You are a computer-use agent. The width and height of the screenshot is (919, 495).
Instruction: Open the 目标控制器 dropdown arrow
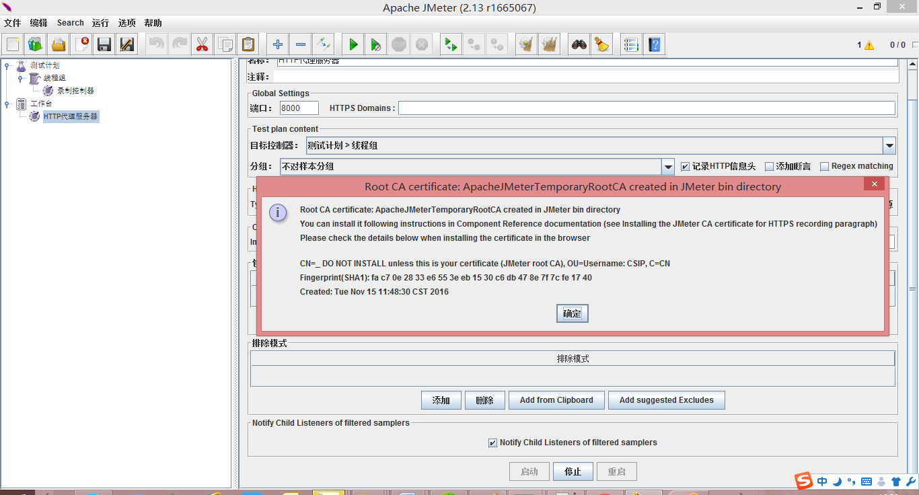[x=889, y=145]
